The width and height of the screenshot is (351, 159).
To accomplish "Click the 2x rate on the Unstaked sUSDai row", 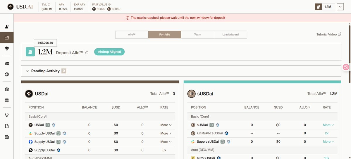I will 326,133.
